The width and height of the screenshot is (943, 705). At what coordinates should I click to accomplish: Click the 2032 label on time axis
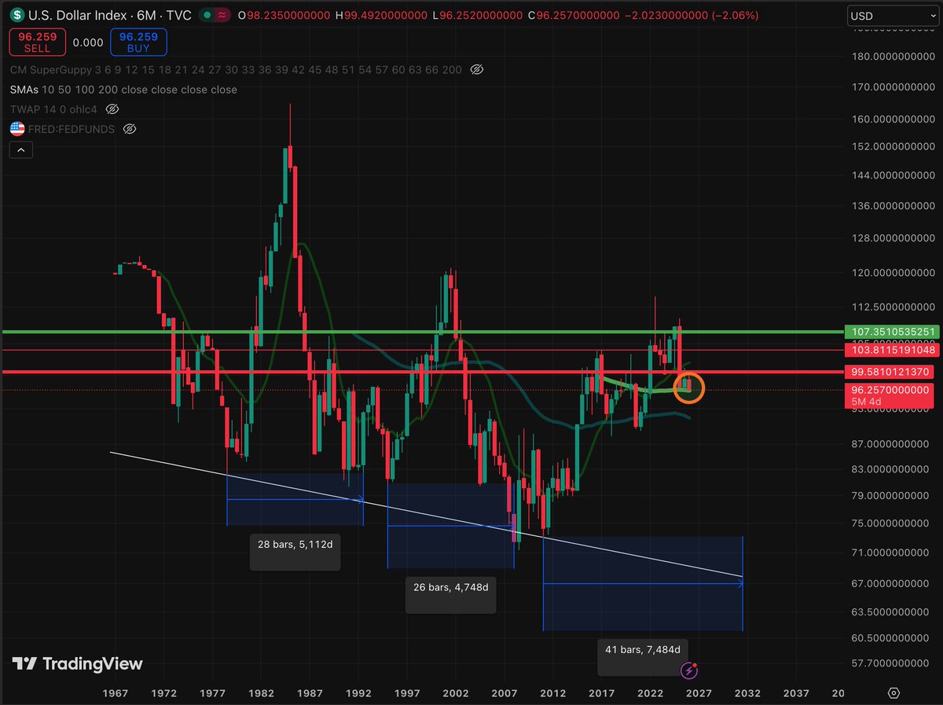click(x=747, y=693)
